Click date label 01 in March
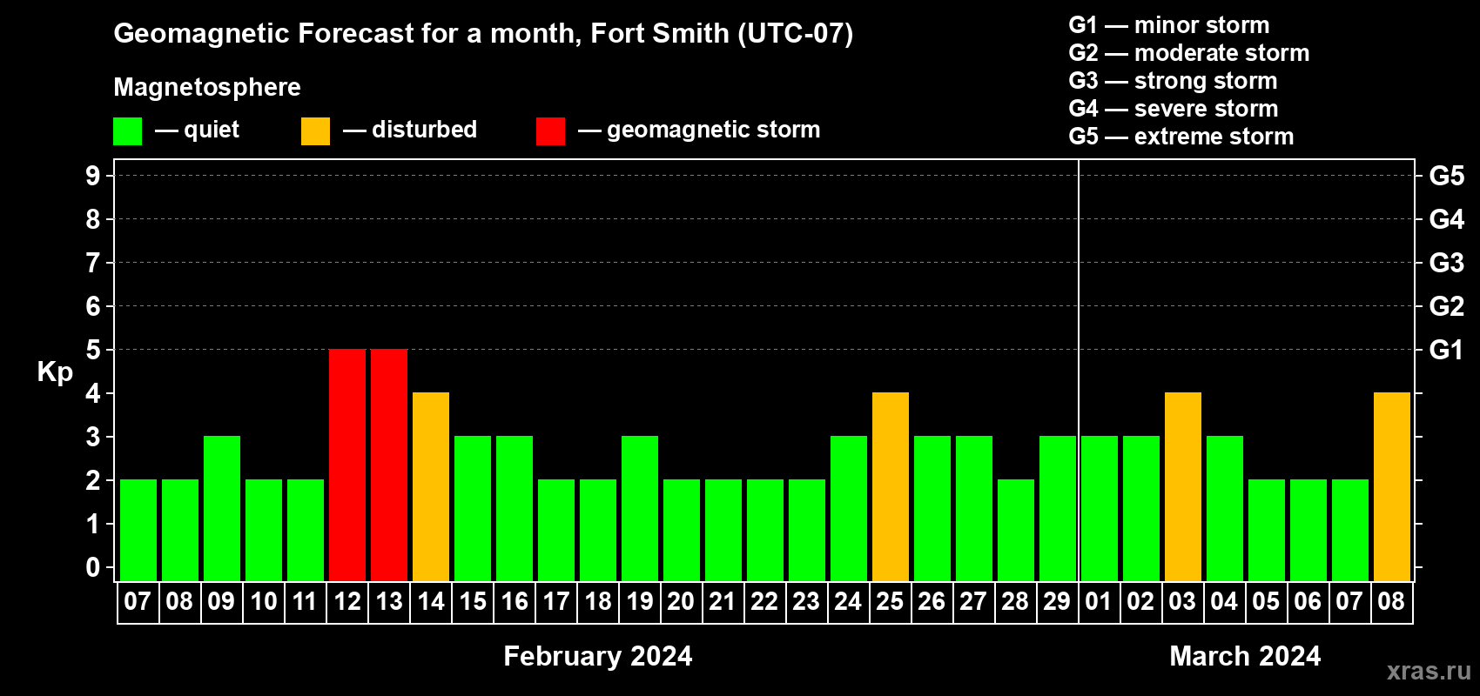This screenshot has width=1480, height=696. tap(1099, 602)
